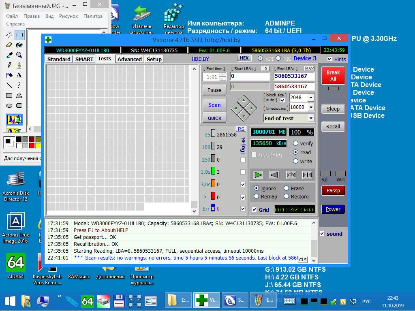
Task: Click floppy disk icon in taskbar
Action: click(x=119, y=301)
